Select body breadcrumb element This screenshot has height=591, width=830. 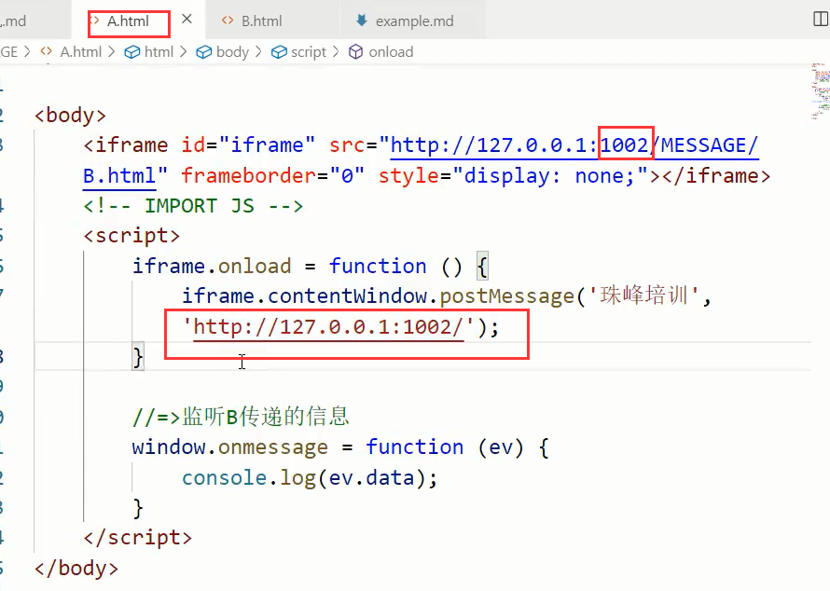(232, 52)
